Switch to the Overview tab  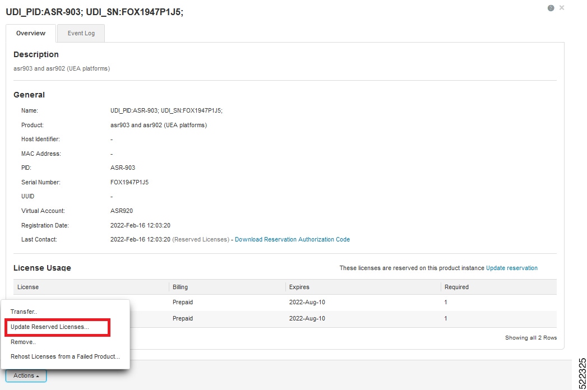pyautogui.click(x=31, y=33)
